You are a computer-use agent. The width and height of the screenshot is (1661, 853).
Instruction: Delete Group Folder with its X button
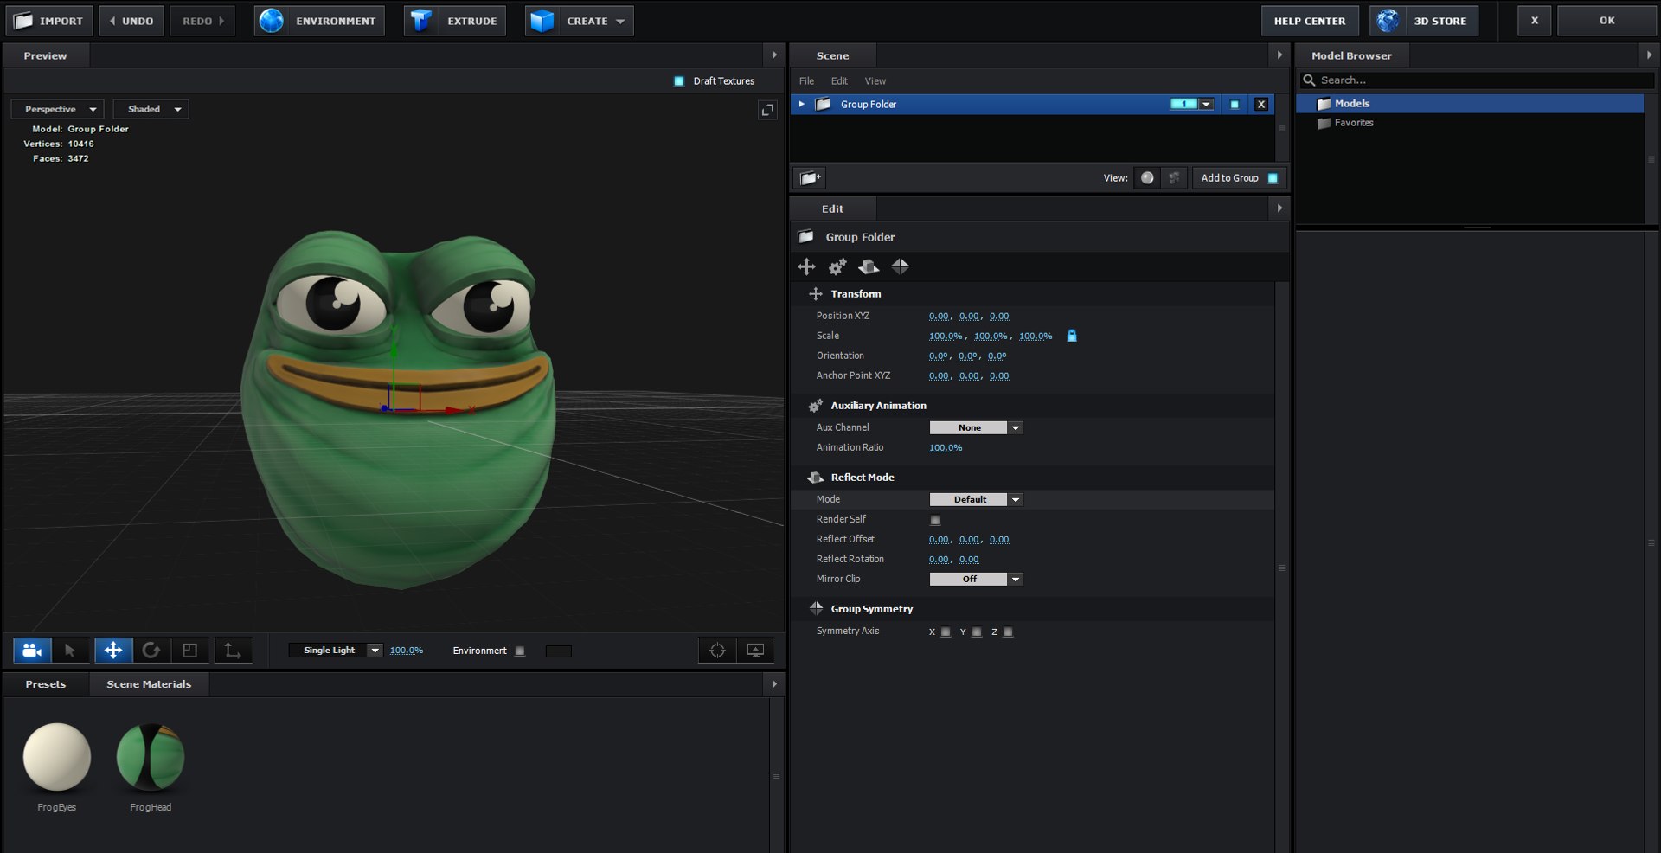click(x=1261, y=104)
